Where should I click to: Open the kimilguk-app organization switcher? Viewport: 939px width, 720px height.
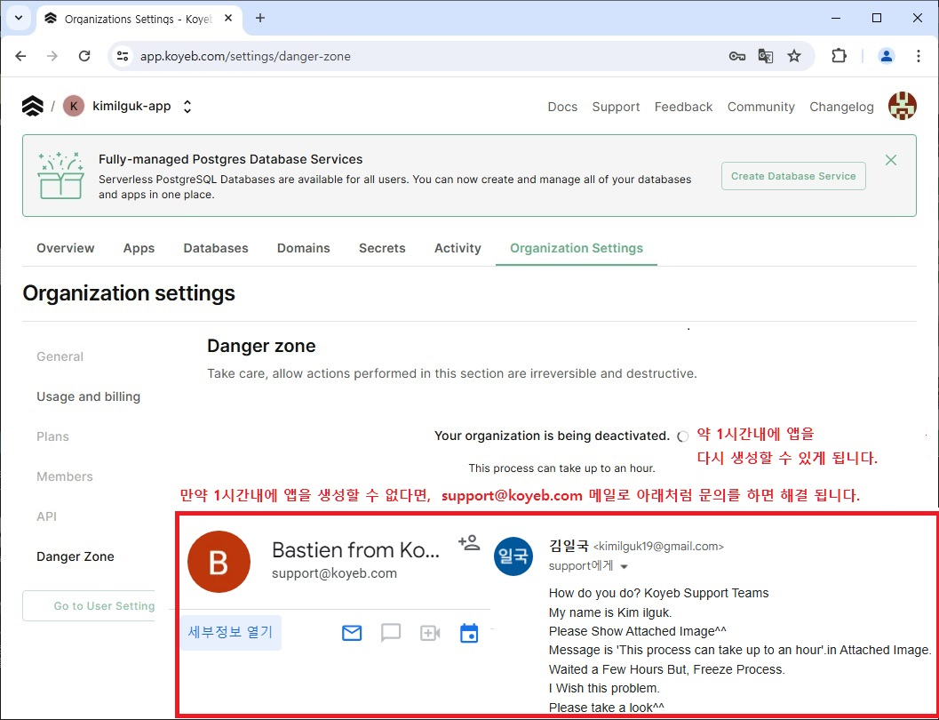point(187,107)
